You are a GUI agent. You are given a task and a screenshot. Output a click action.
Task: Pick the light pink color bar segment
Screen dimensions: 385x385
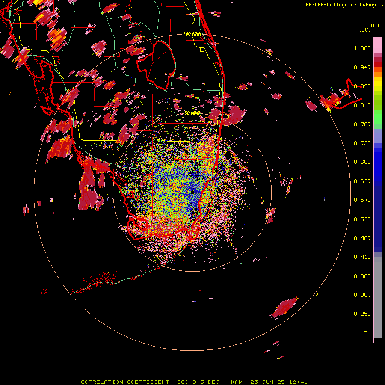click(378, 46)
